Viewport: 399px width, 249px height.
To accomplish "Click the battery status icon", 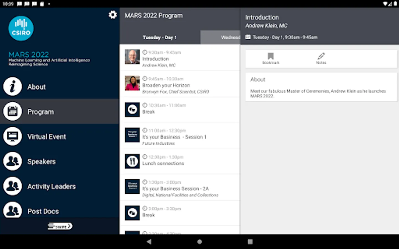I will (x=395, y=4).
